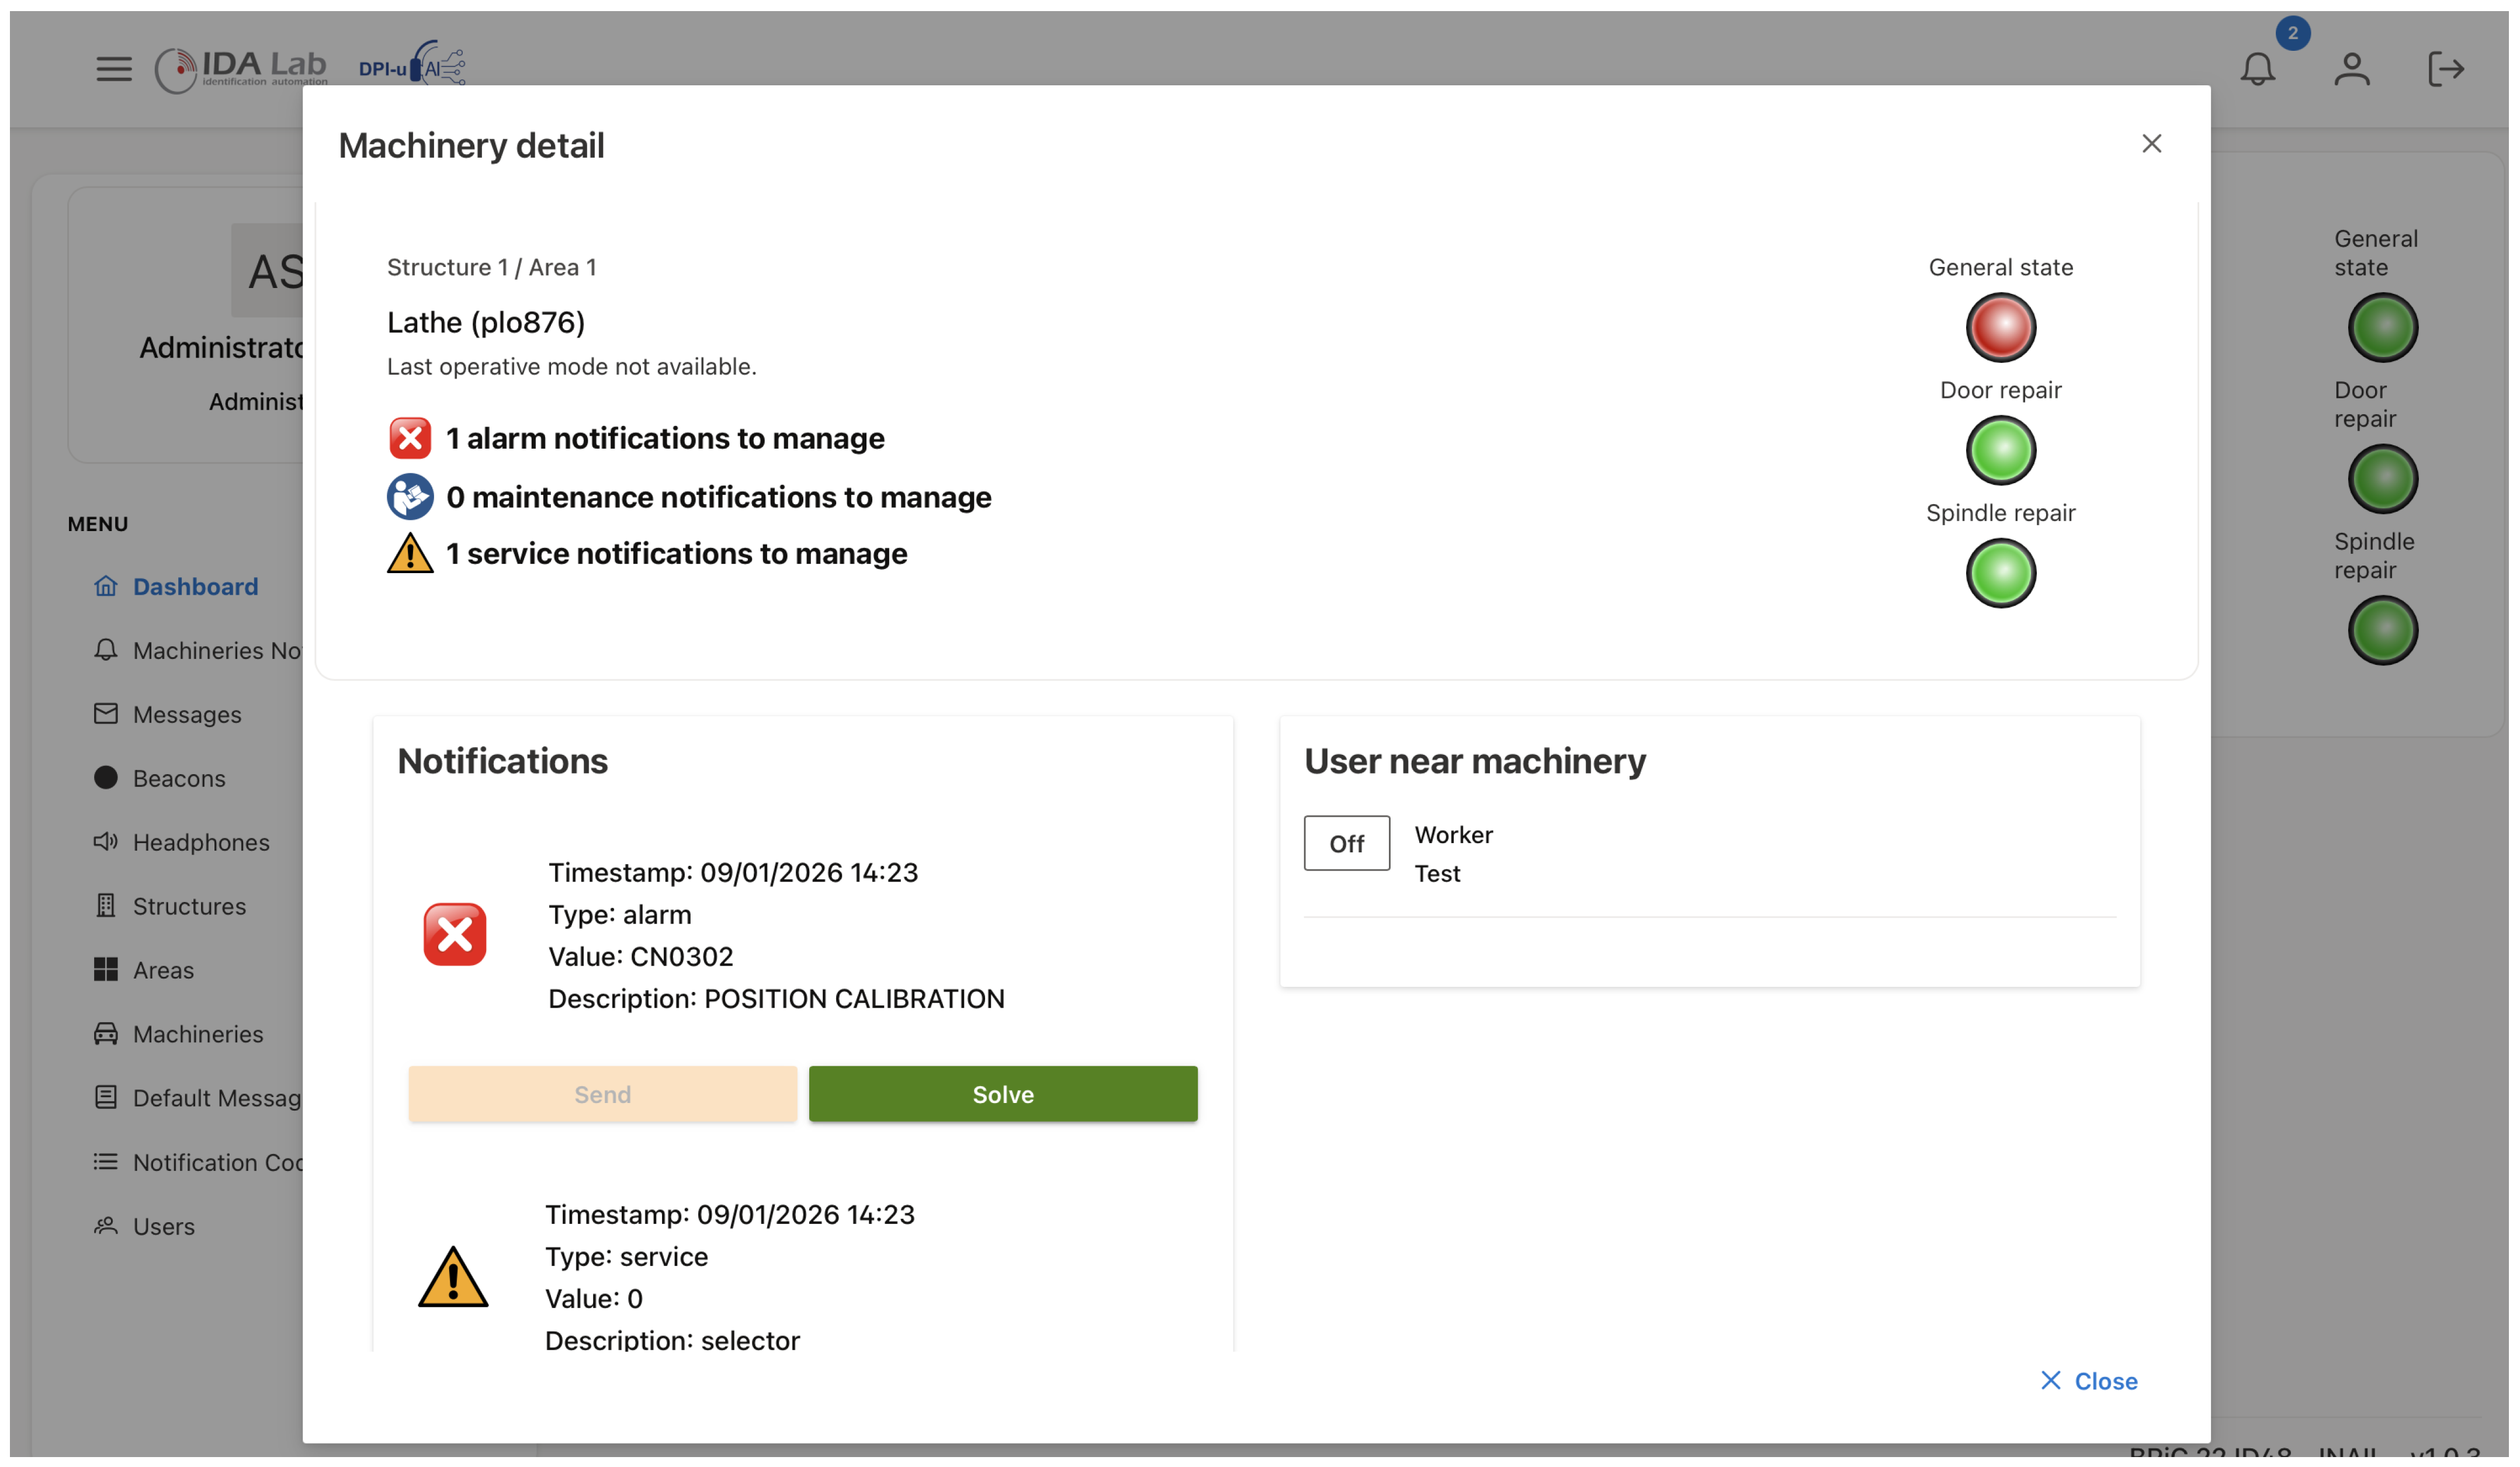Open the user profile icon
2520x1467 pixels.
(2351, 69)
